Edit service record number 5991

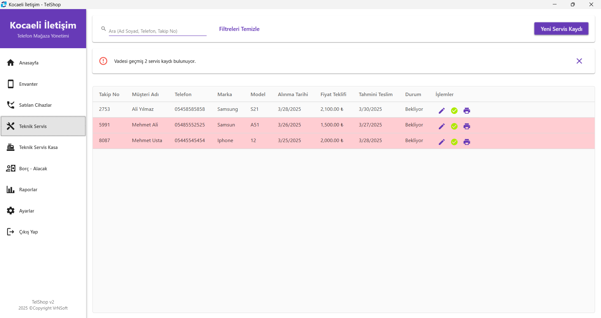coord(442,126)
